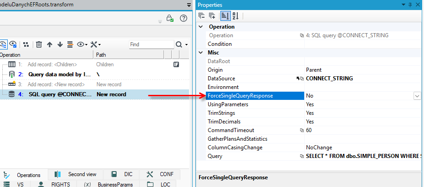
Task: Click the new record icon of row 3
Action: pos(12,84)
